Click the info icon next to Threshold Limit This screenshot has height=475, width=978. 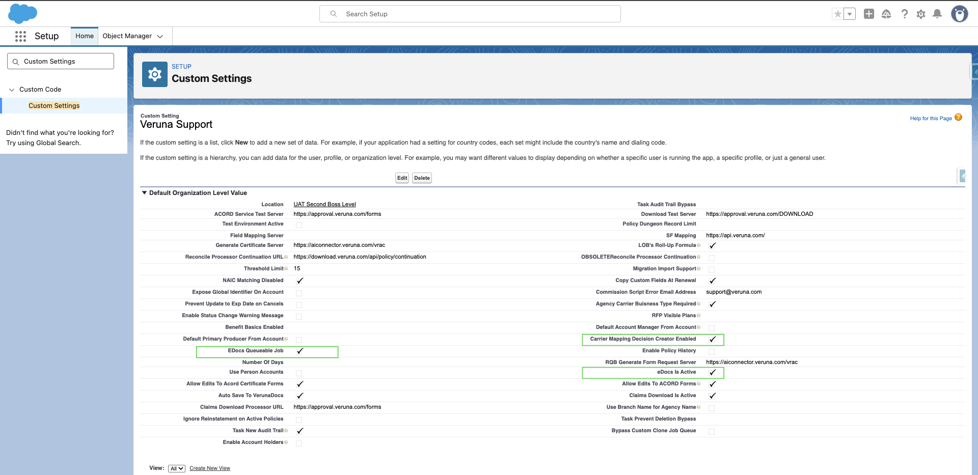tap(286, 269)
